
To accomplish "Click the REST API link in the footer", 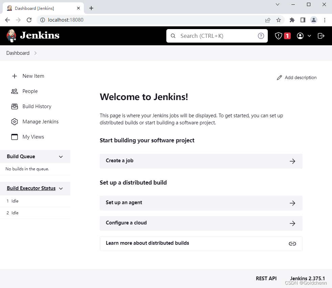I will [266, 278].
